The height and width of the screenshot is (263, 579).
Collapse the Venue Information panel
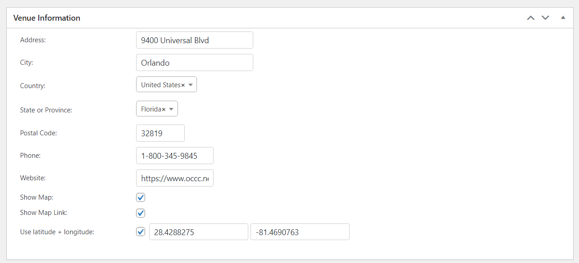tap(563, 18)
